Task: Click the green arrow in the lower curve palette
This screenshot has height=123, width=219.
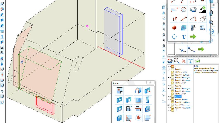Action: pyautogui.click(x=201, y=49)
